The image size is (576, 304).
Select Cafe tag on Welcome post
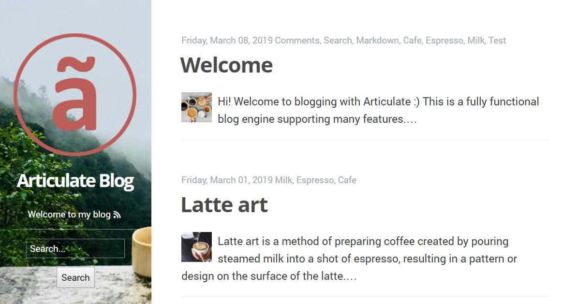[x=412, y=41]
